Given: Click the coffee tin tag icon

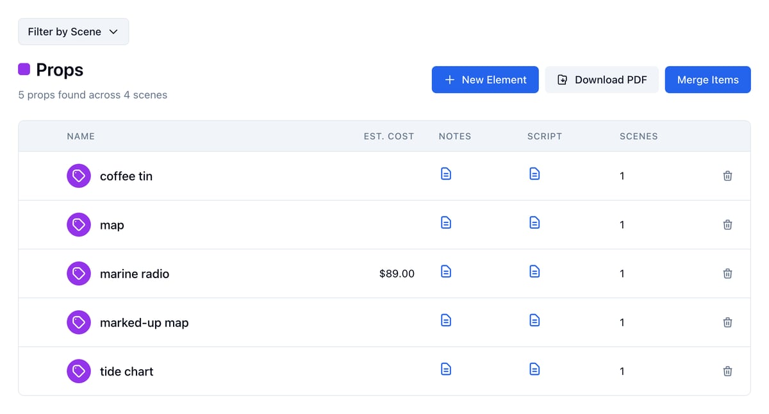Looking at the screenshot, I should click(x=79, y=176).
